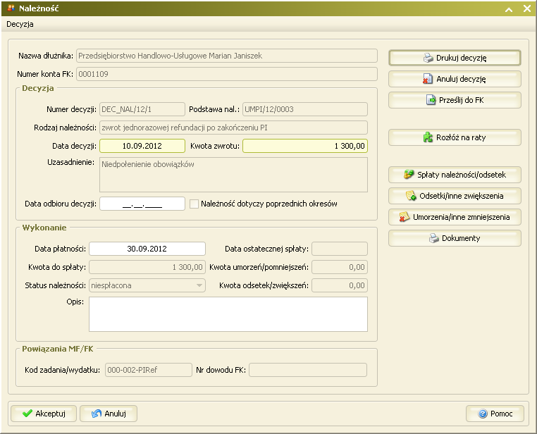Click the Anuluj decyzję button
The width and height of the screenshot is (537, 434).
[455, 79]
